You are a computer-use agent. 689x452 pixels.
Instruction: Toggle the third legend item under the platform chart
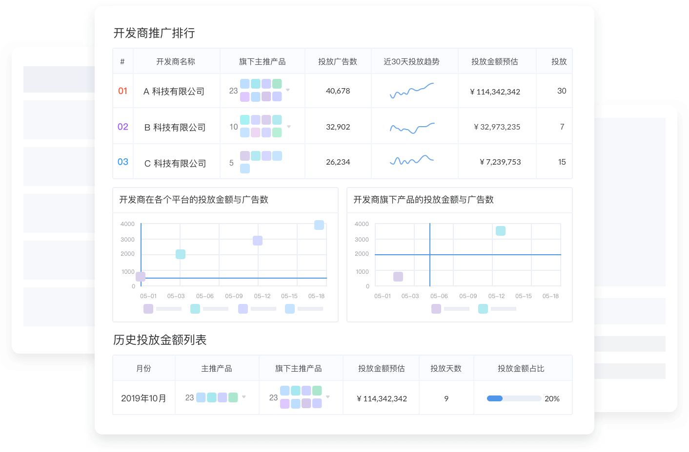coord(243,308)
